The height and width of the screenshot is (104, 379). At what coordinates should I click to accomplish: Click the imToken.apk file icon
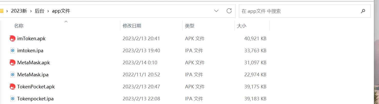pos(12,39)
